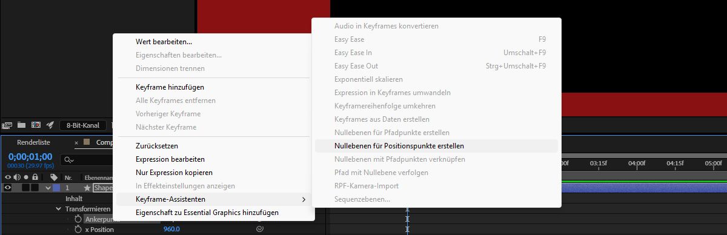Click the 04:00f mark on the time ruler
The height and width of the screenshot is (235, 727).
(637, 163)
